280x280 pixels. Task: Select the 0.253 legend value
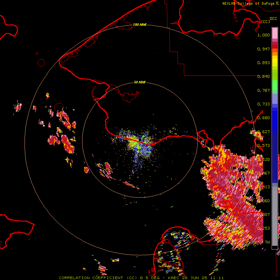click(264, 228)
